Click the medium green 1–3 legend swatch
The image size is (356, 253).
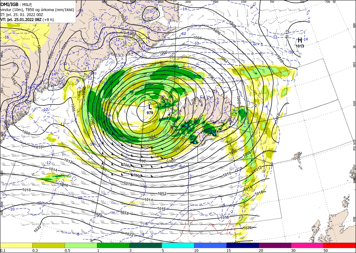(113, 245)
